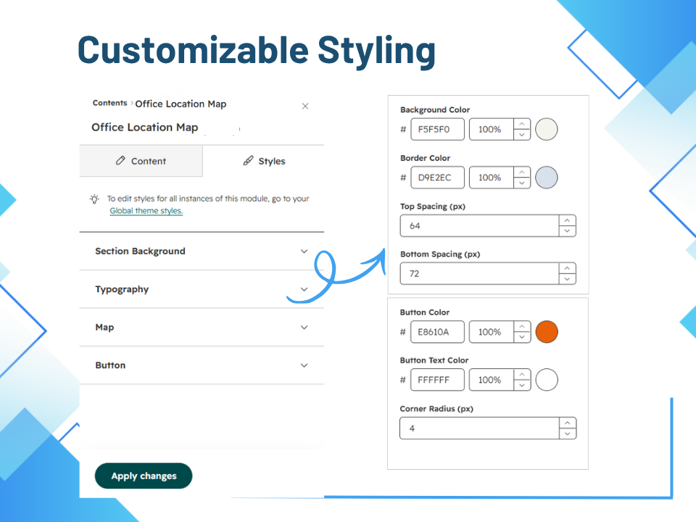The width and height of the screenshot is (696, 522).
Task: Edit the Background Color hex field
Action: 437,129
